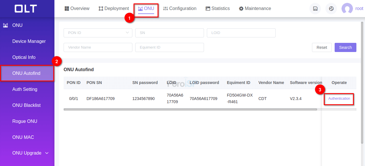Expand the ONU Upgrade submenu
The image size is (365, 166).
pos(30,153)
